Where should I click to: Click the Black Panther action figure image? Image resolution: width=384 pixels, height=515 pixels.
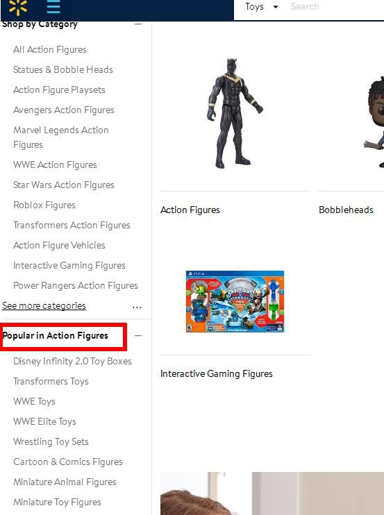tap(235, 113)
